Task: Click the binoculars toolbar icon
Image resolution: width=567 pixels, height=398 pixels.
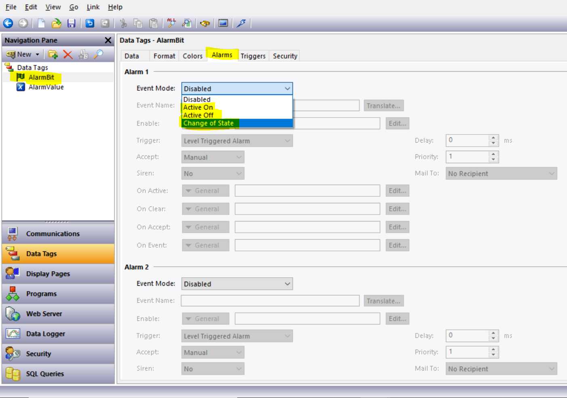Action: (205, 23)
